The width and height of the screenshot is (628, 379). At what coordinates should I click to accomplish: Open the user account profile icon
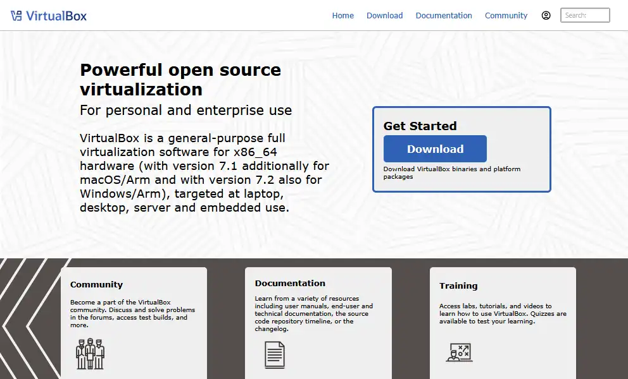[x=546, y=16]
